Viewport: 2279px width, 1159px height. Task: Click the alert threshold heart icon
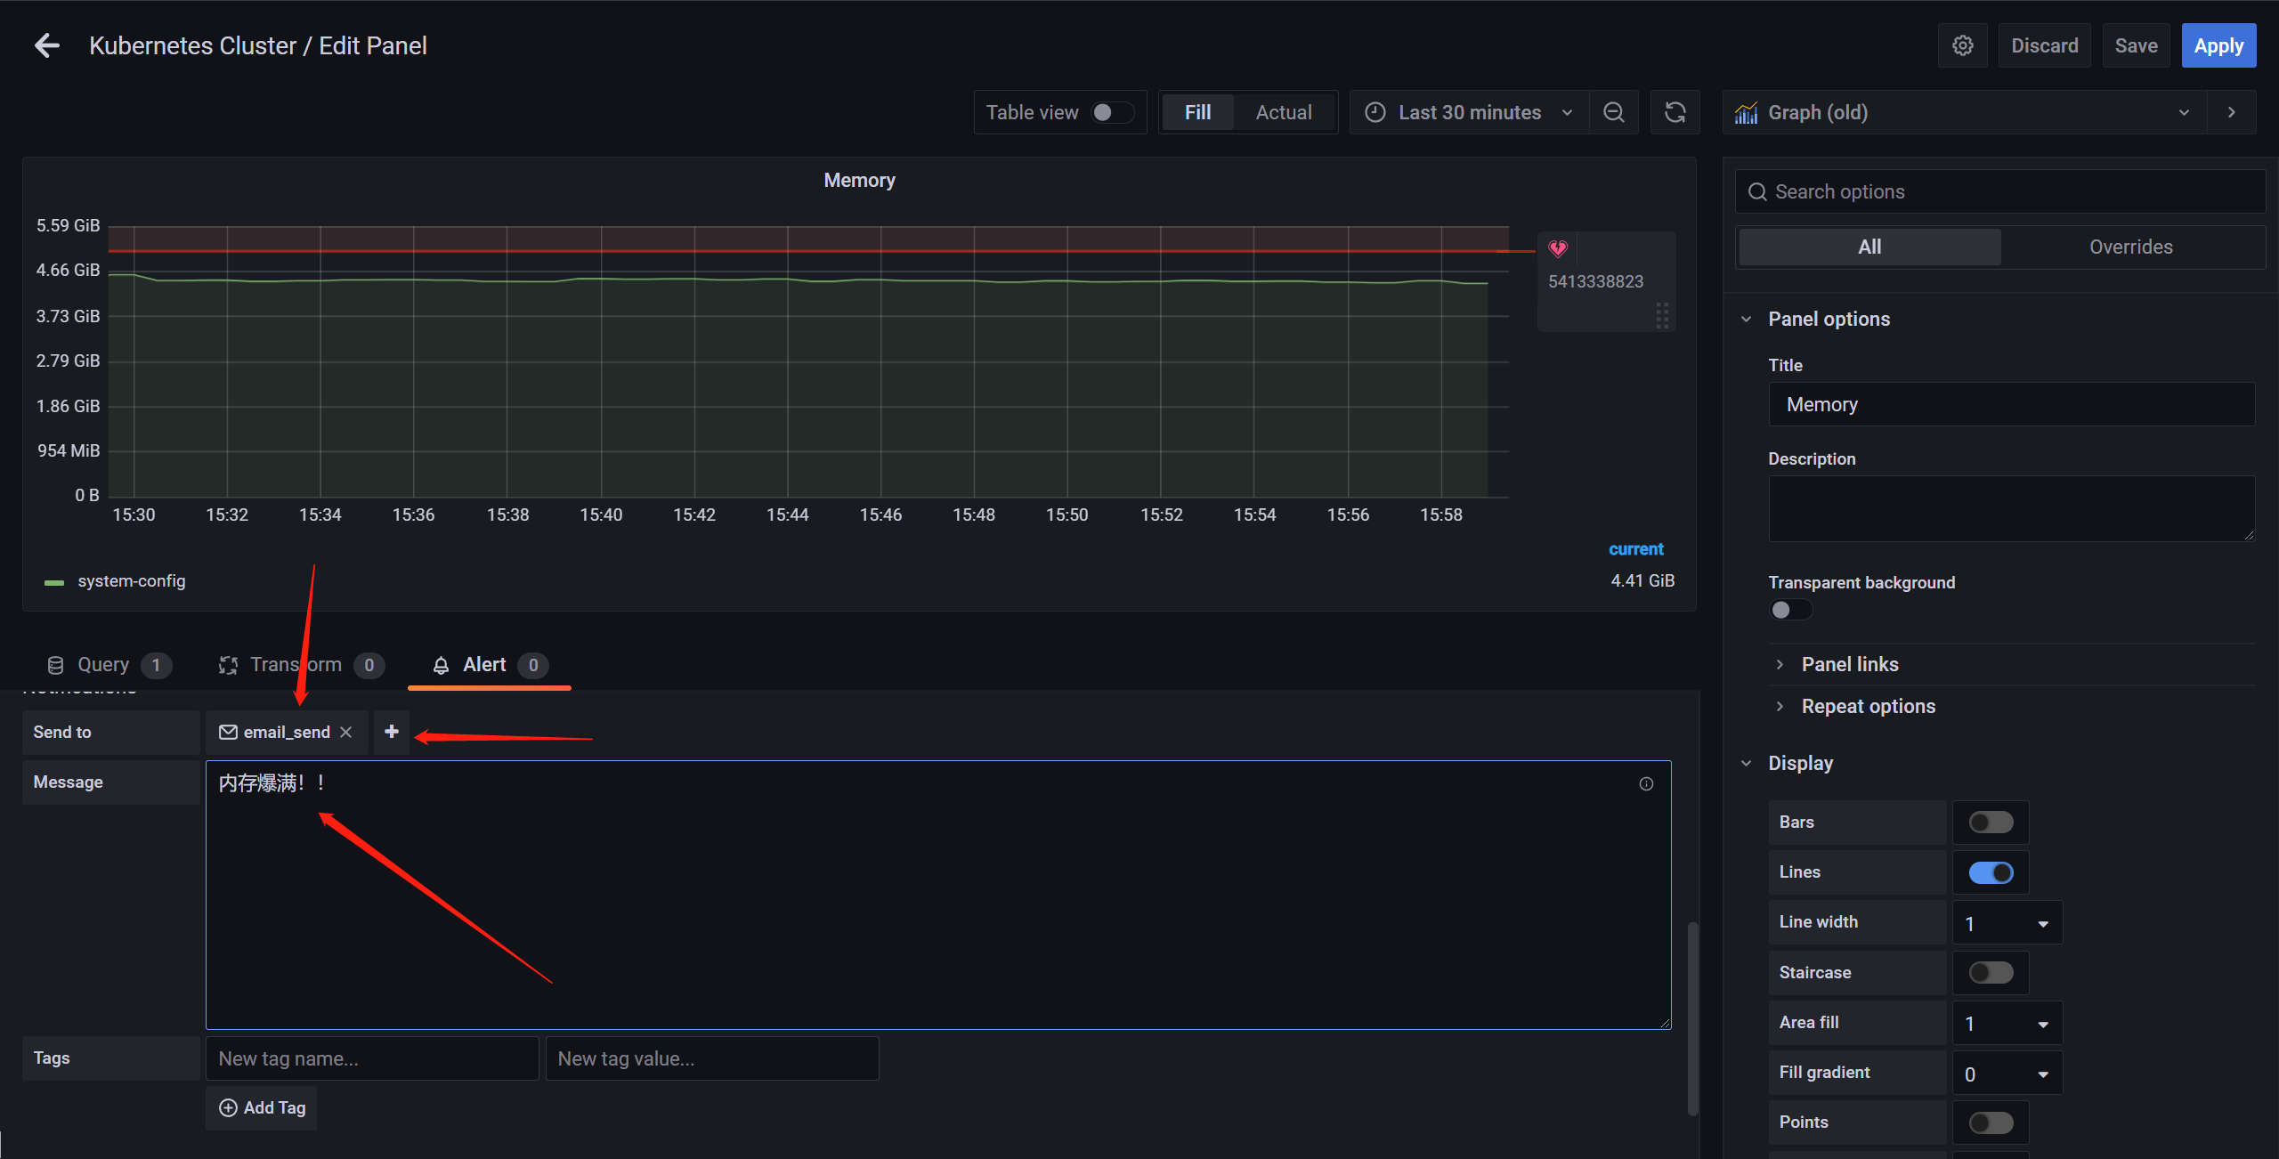pos(1557,248)
